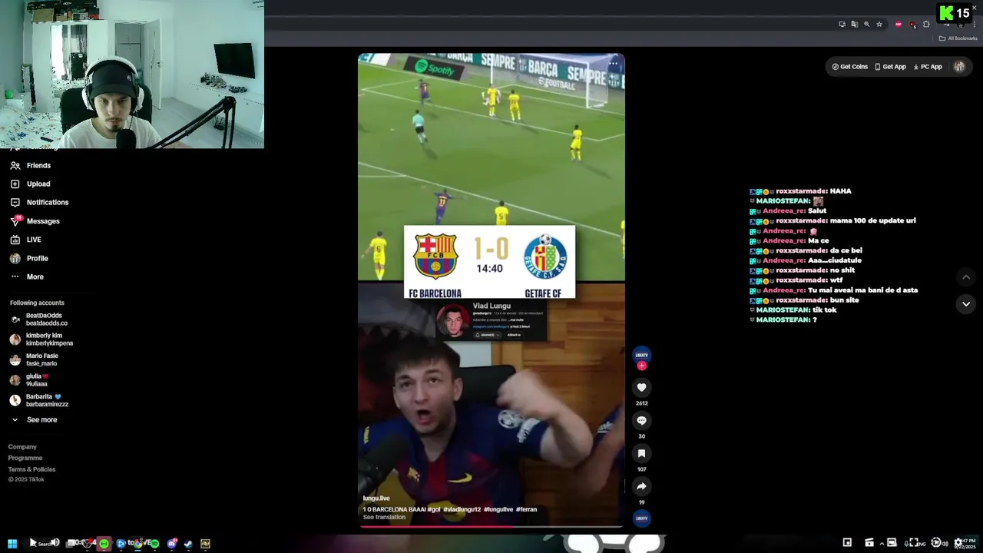Click Get Coins button
Viewport: 983px width, 553px height.
(x=850, y=67)
